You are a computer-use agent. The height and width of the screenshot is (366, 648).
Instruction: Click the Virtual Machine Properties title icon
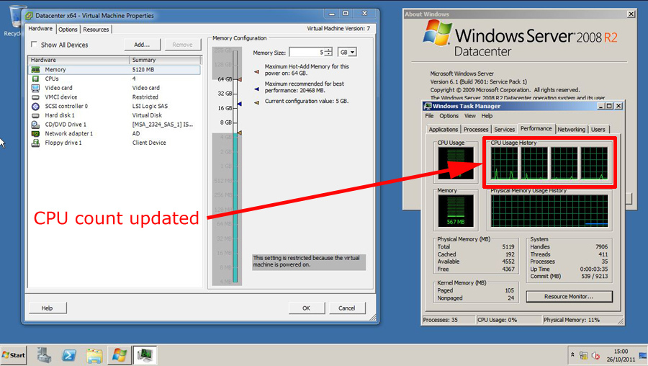[x=29, y=16]
